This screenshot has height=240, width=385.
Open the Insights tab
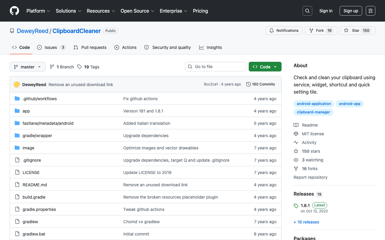[x=211, y=47]
